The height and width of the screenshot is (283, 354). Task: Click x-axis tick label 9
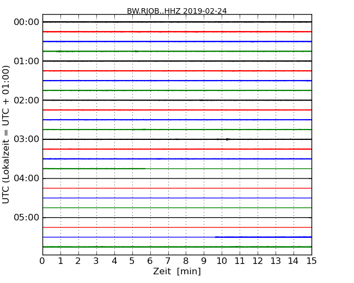204,261
